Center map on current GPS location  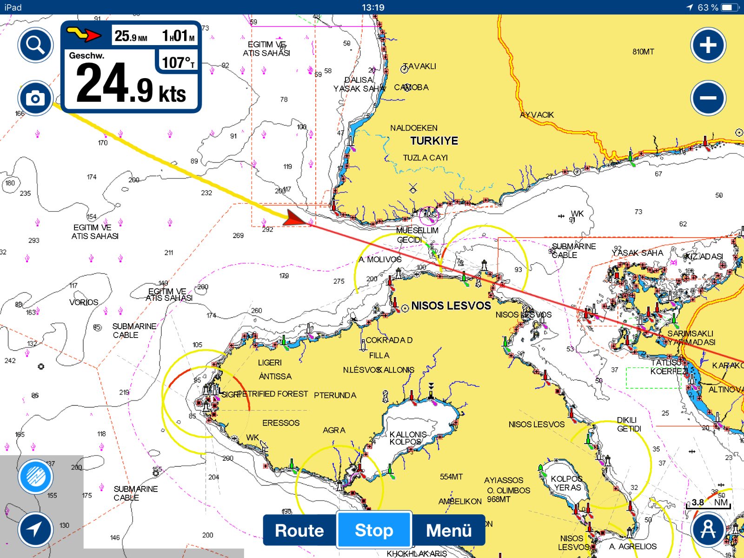tap(36, 529)
